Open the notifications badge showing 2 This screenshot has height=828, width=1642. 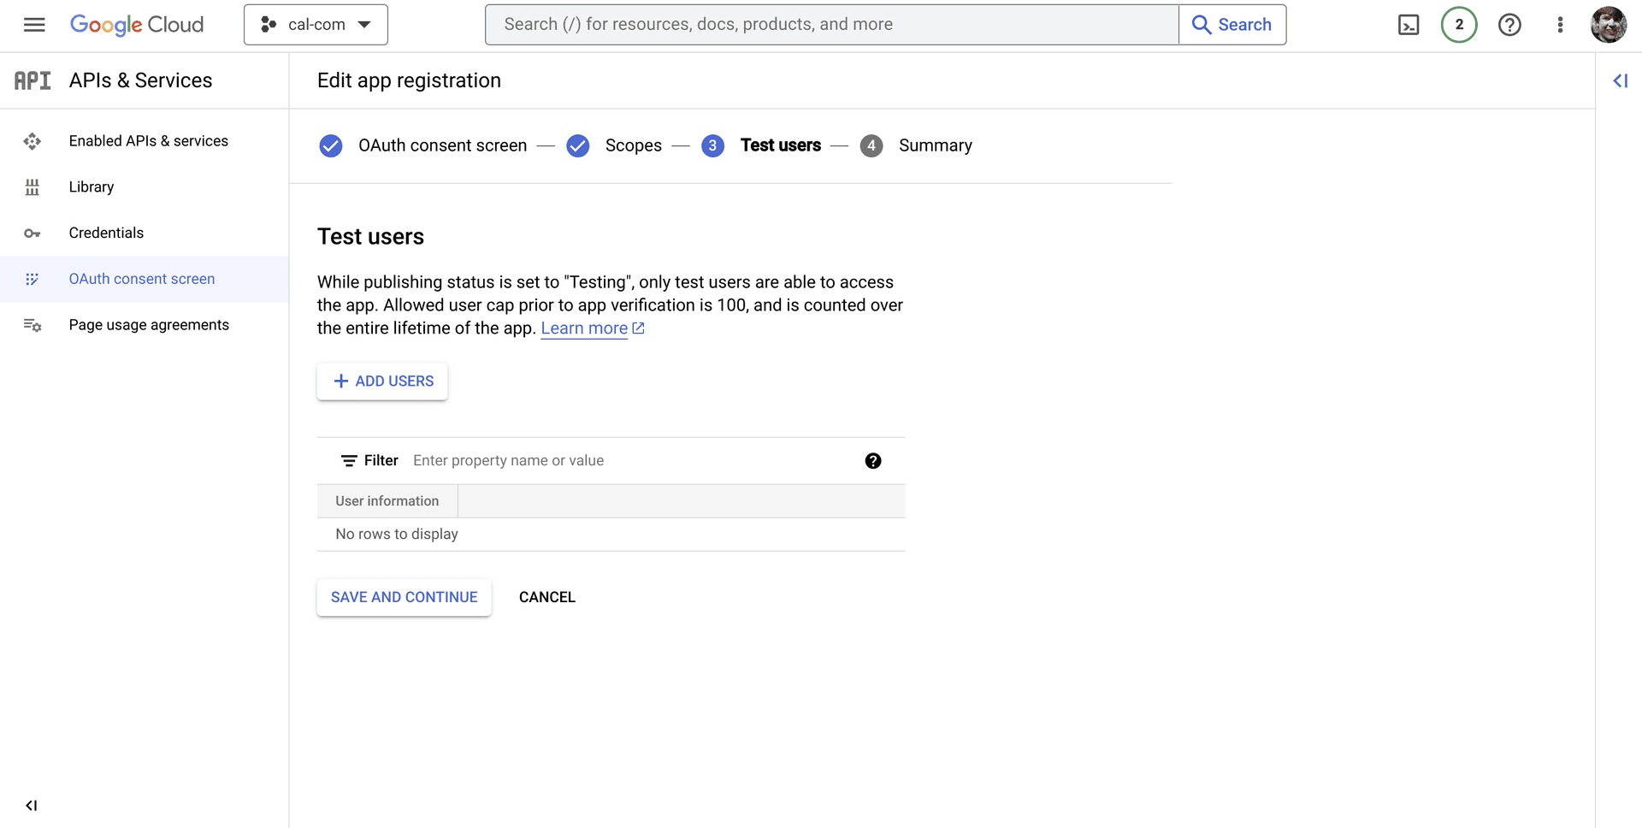point(1458,25)
